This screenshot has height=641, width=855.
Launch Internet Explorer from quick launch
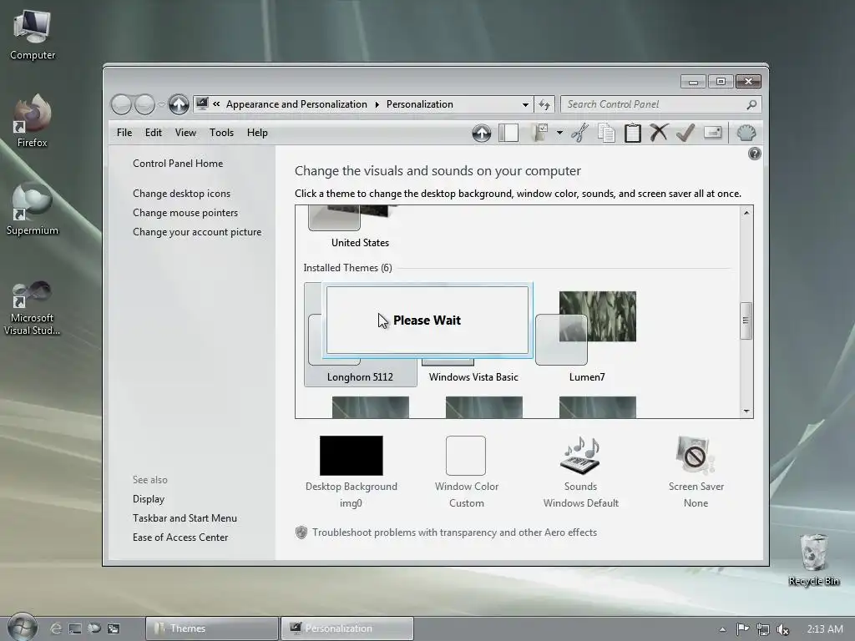pos(56,628)
